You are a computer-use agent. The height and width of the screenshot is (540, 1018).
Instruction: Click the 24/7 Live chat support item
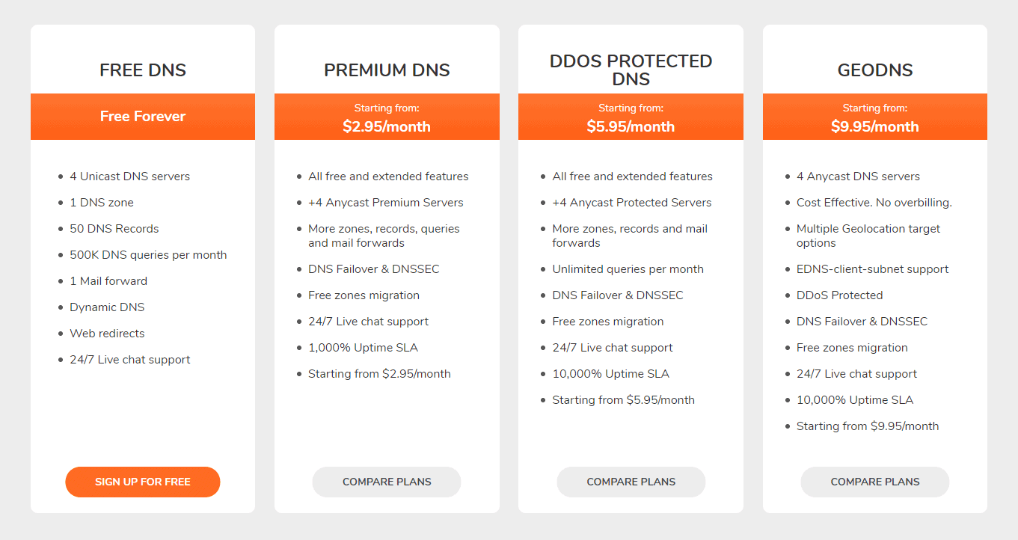tap(130, 359)
